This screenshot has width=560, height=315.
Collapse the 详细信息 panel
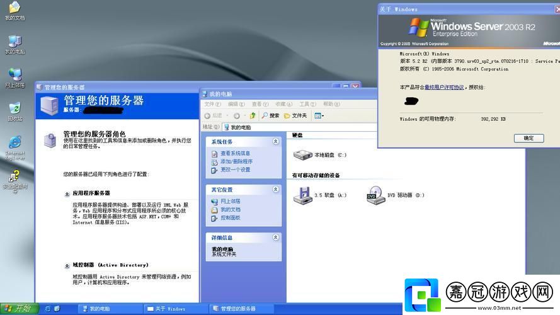[x=275, y=237]
